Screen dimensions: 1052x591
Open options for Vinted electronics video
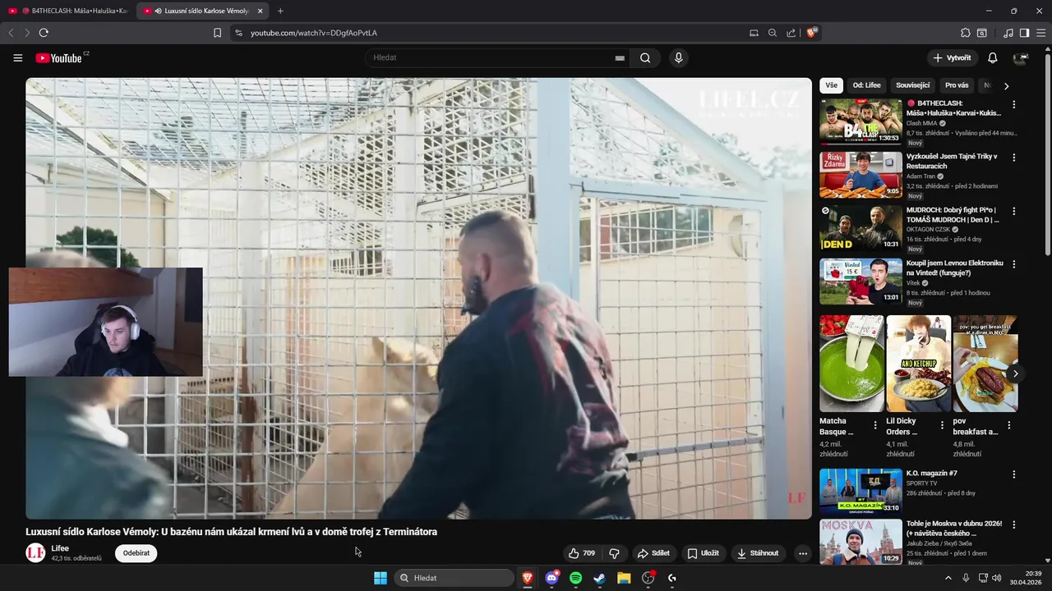pos(1014,264)
